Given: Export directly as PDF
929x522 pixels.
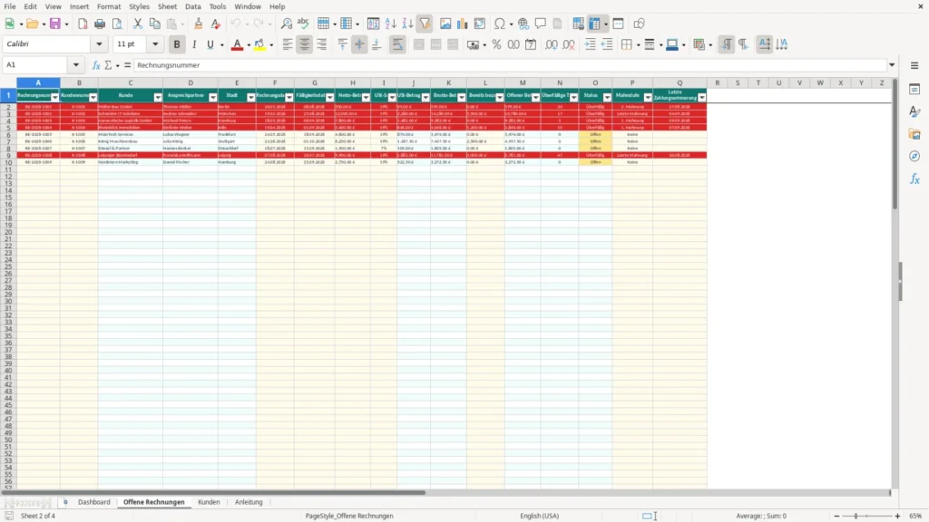Looking at the screenshot, I should (83, 24).
